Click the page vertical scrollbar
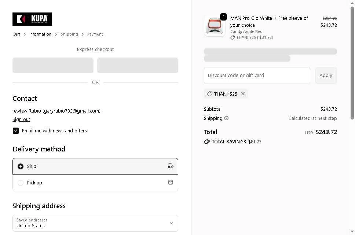Screen dimensions: 355x235 tap(352, 63)
